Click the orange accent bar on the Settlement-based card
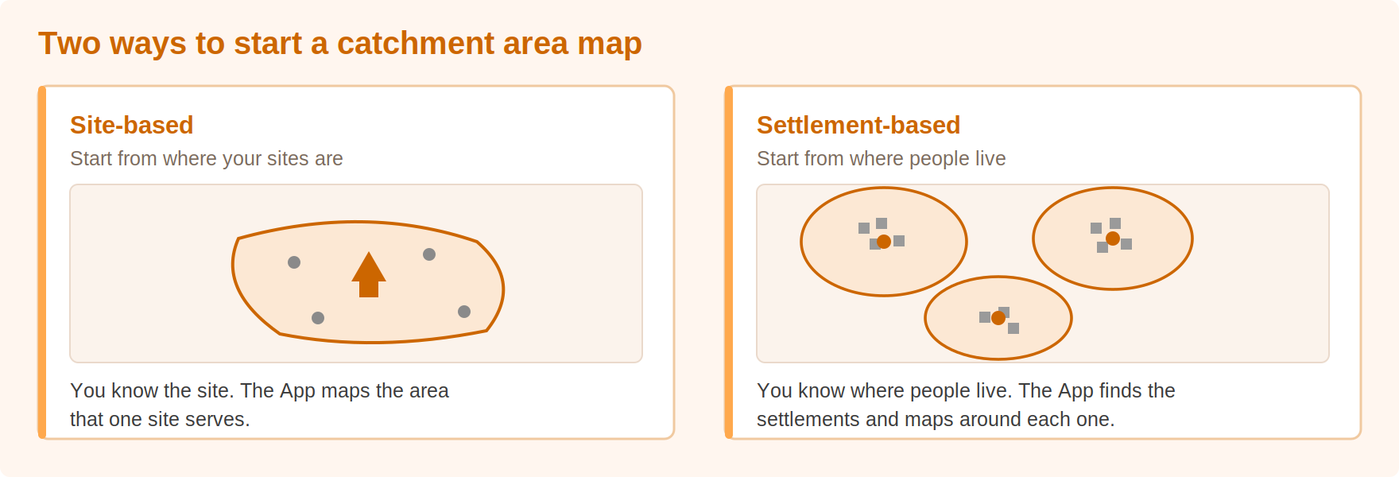 pos(729,262)
